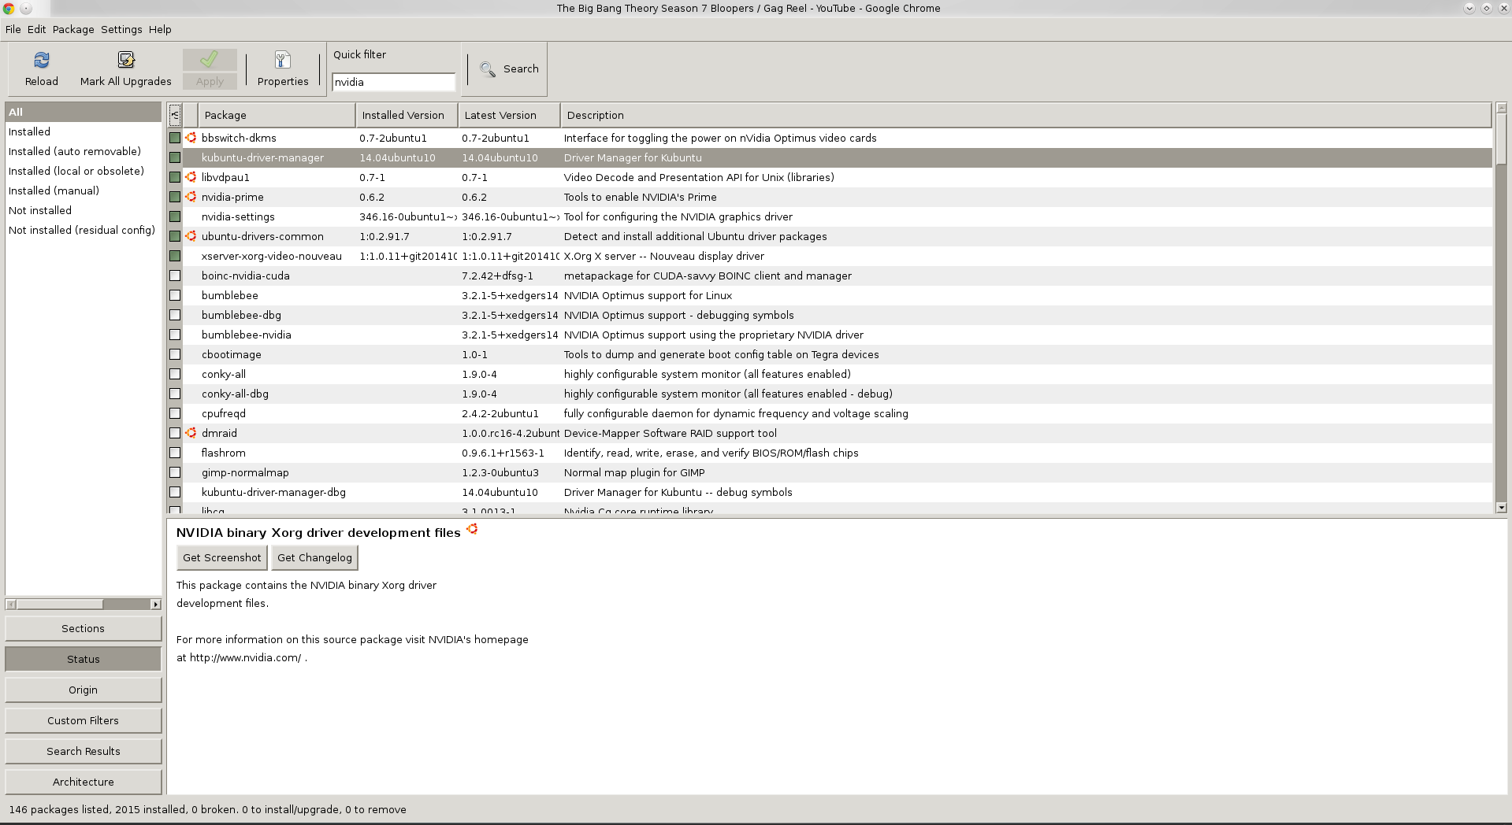This screenshot has width=1512, height=825.
Task: Focus the Quick filter text field
Action: click(x=394, y=82)
